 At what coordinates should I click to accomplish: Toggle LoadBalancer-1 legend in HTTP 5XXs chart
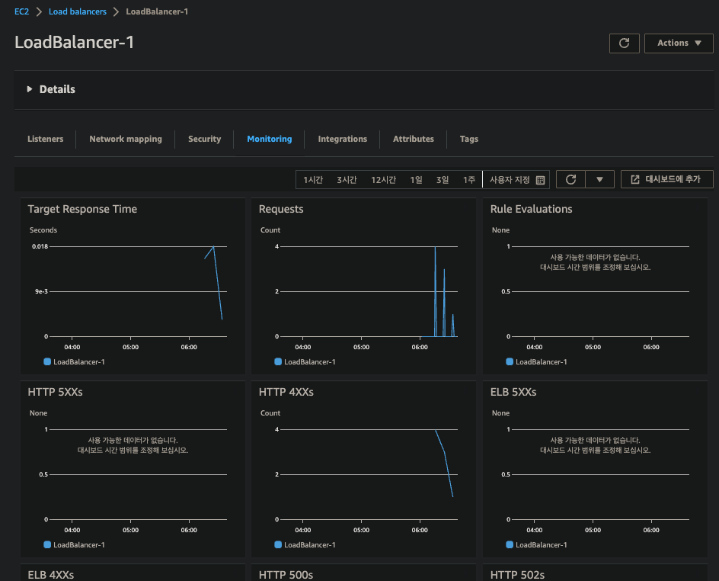75,544
